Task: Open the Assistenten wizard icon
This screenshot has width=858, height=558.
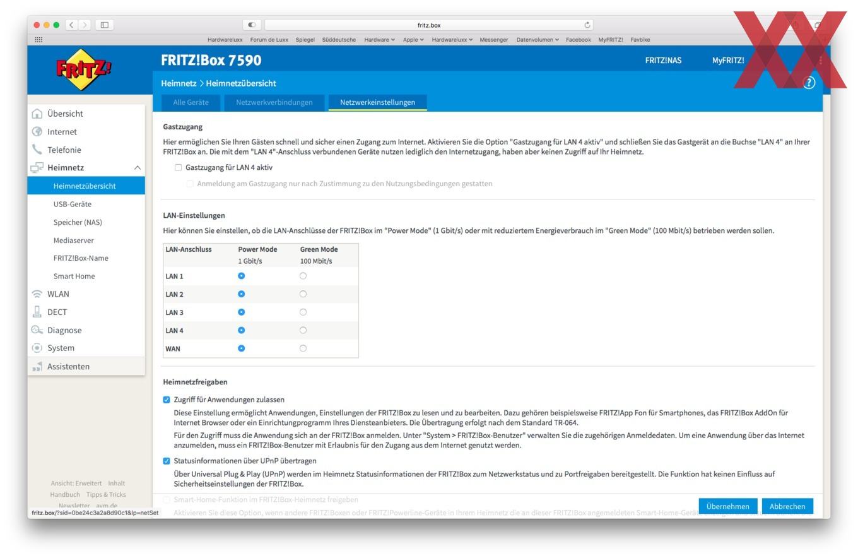Action: coord(37,367)
